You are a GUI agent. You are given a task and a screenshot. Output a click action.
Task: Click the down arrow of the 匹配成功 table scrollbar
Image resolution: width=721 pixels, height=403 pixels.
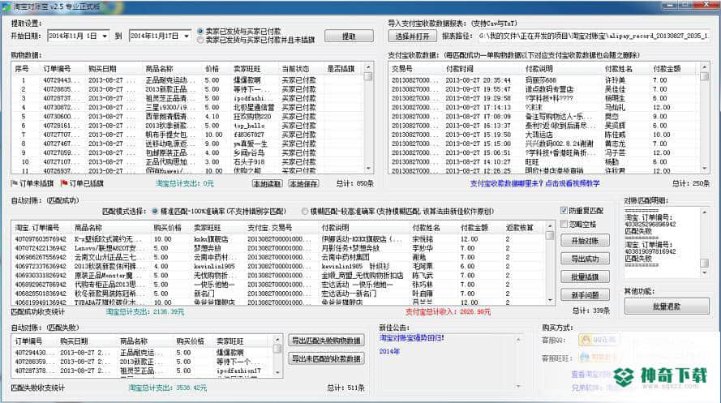pyautogui.click(x=550, y=301)
